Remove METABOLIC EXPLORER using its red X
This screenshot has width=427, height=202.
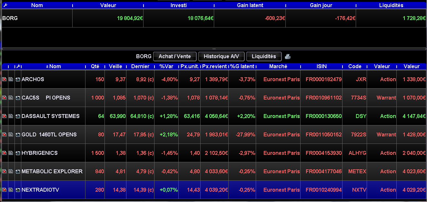click(x=5, y=171)
